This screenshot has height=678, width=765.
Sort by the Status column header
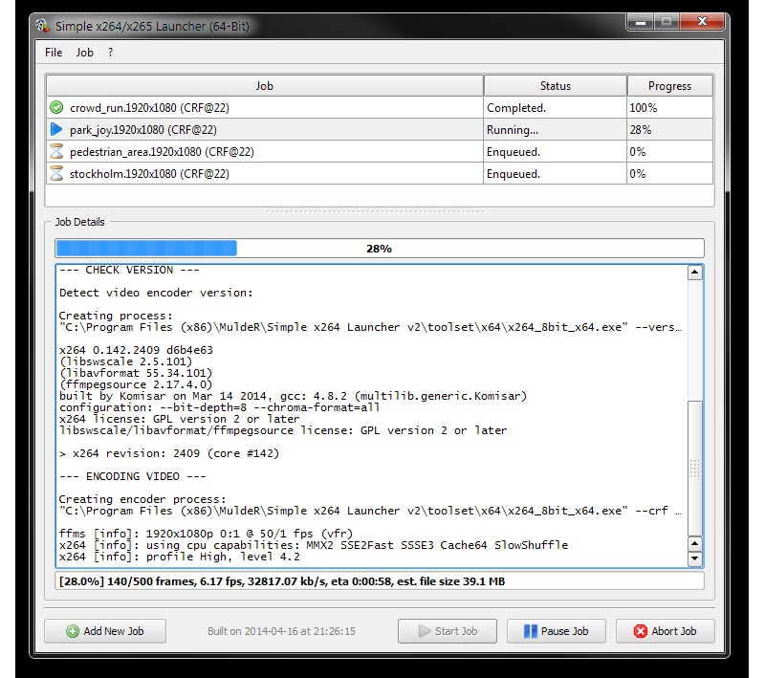click(556, 86)
